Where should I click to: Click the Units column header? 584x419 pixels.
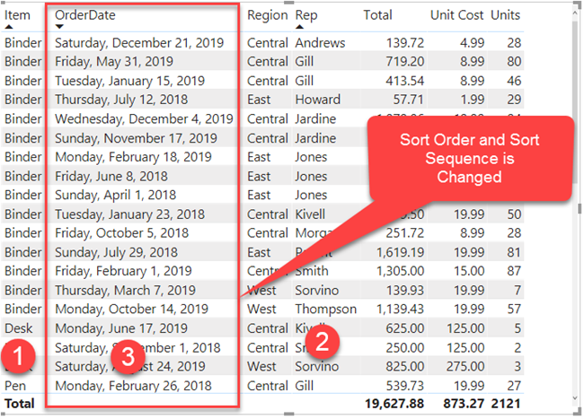tap(505, 15)
